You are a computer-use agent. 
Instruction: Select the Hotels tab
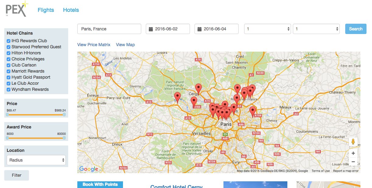click(x=71, y=10)
